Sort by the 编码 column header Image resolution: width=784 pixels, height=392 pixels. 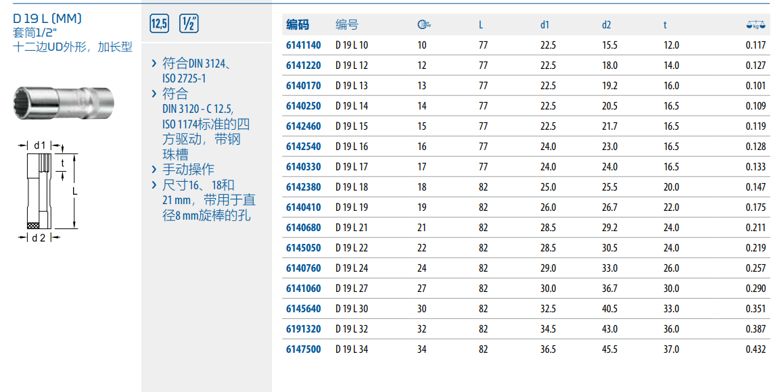298,25
